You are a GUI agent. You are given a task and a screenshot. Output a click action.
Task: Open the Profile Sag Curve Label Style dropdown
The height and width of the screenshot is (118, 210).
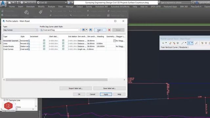pyautogui.click(x=60, y=30)
